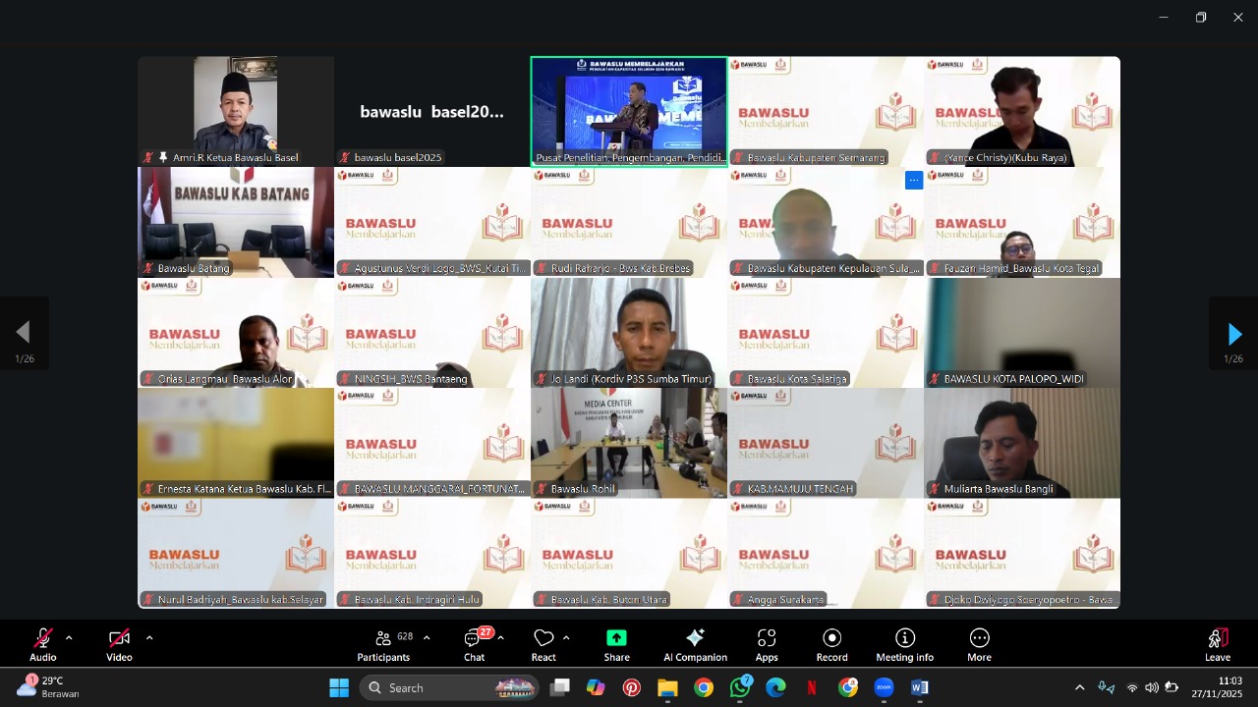Image resolution: width=1258 pixels, height=707 pixels.
Task: Open WhatsApp from the Windows taskbar
Action: tap(740, 687)
